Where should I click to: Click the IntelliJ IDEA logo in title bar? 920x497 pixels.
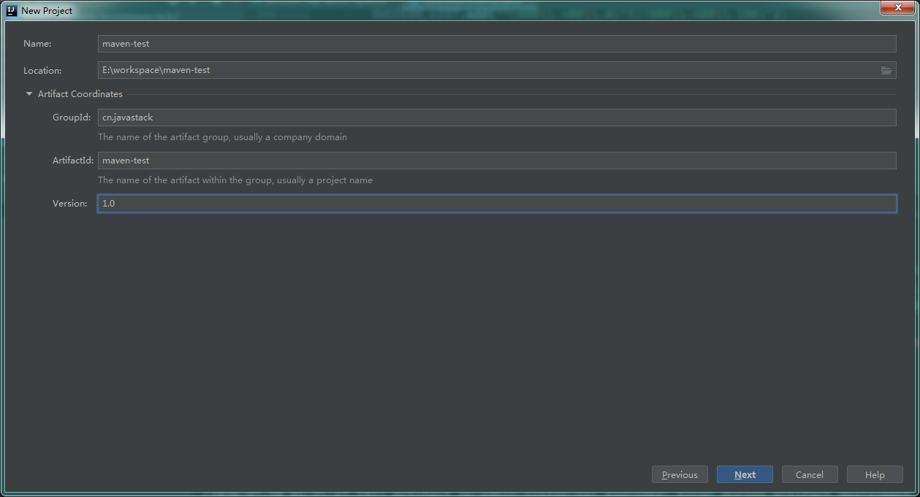tap(12, 10)
